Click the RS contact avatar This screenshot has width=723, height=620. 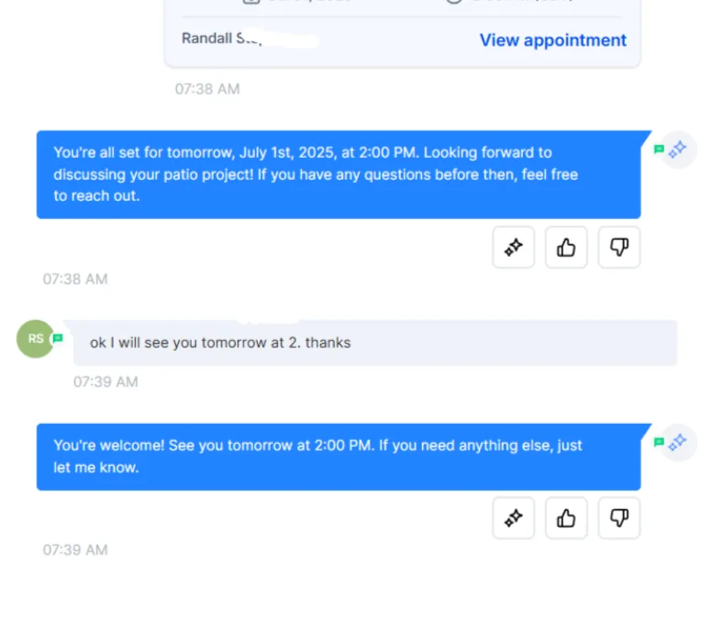(35, 338)
